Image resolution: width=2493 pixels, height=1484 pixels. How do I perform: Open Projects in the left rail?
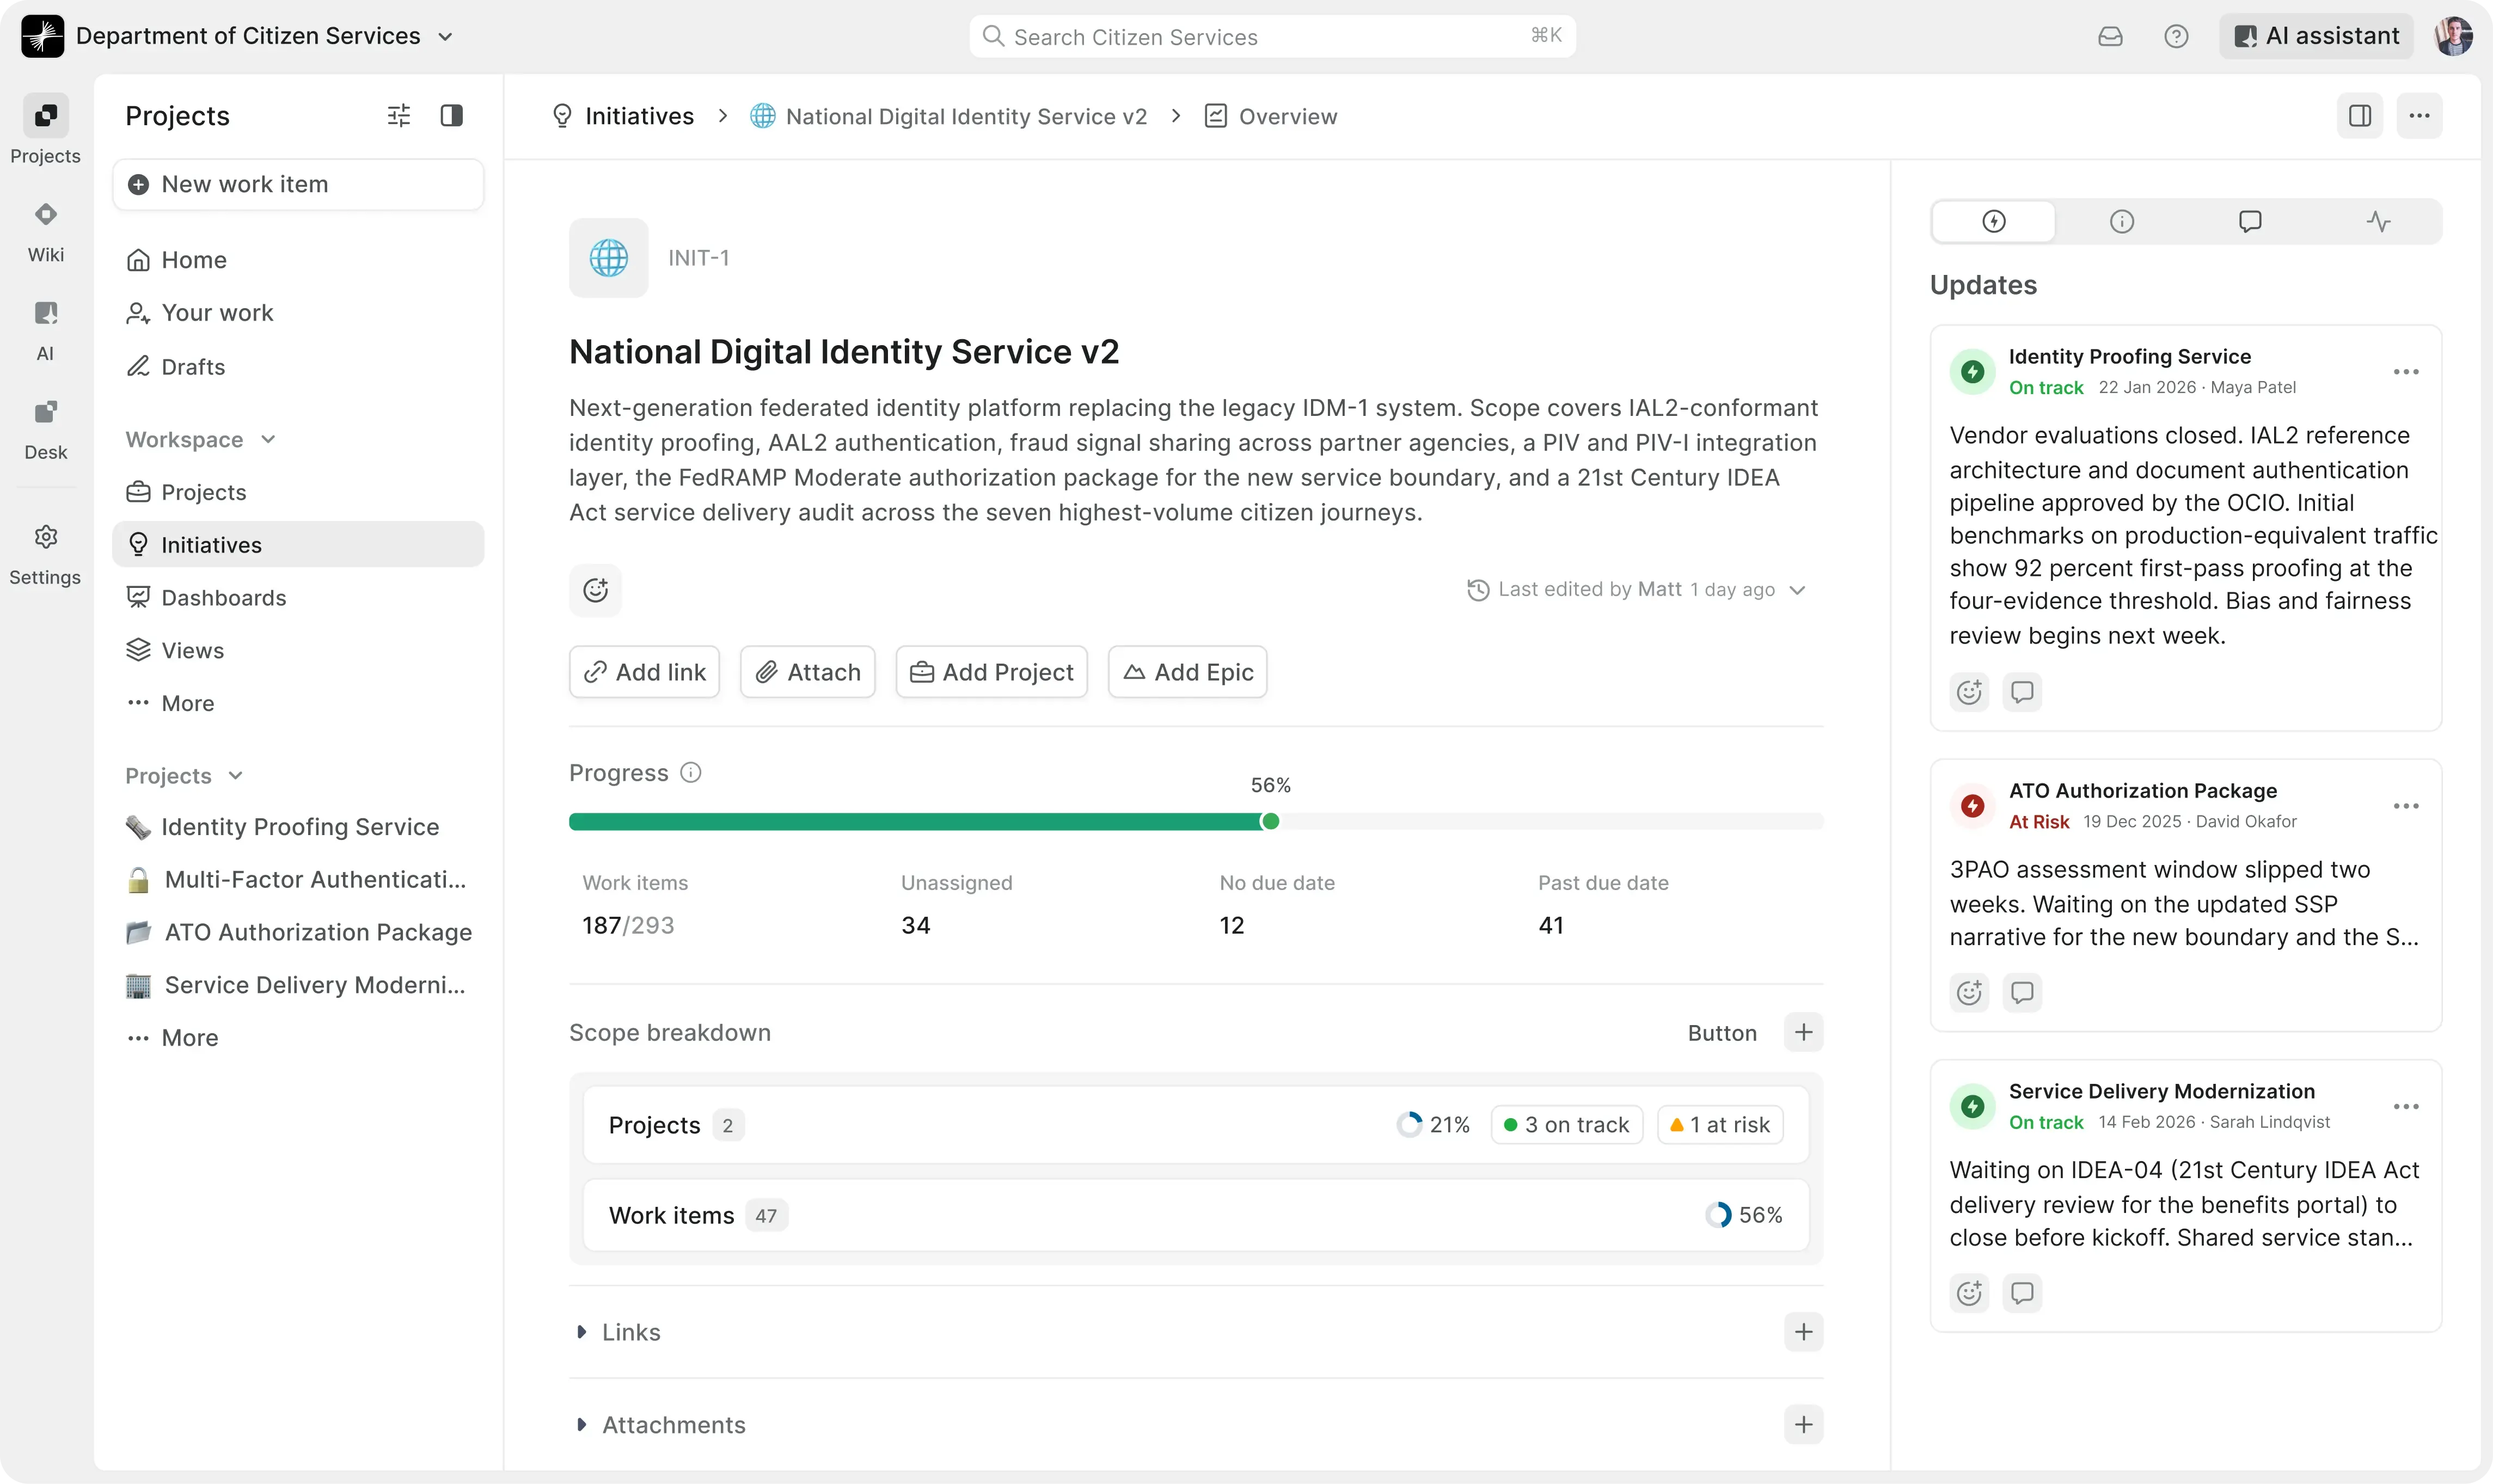45,130
